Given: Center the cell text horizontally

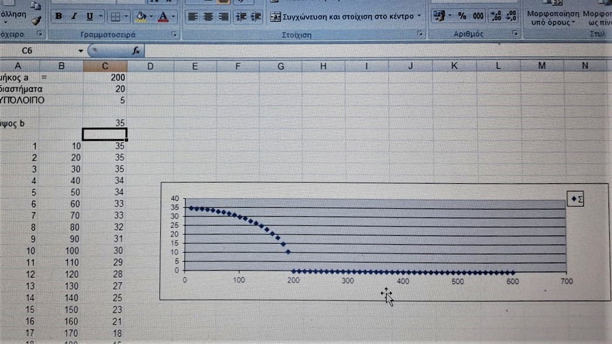Looking at the screenshot, I should click(x=208, y=17).
